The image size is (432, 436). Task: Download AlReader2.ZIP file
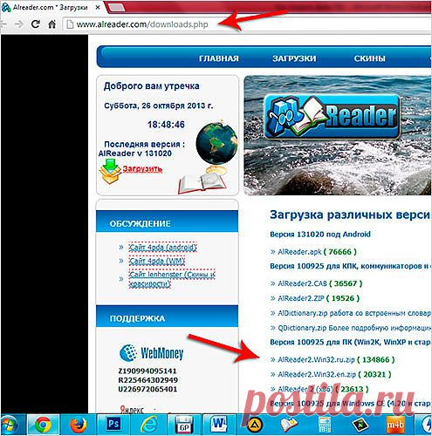[301, 298]
